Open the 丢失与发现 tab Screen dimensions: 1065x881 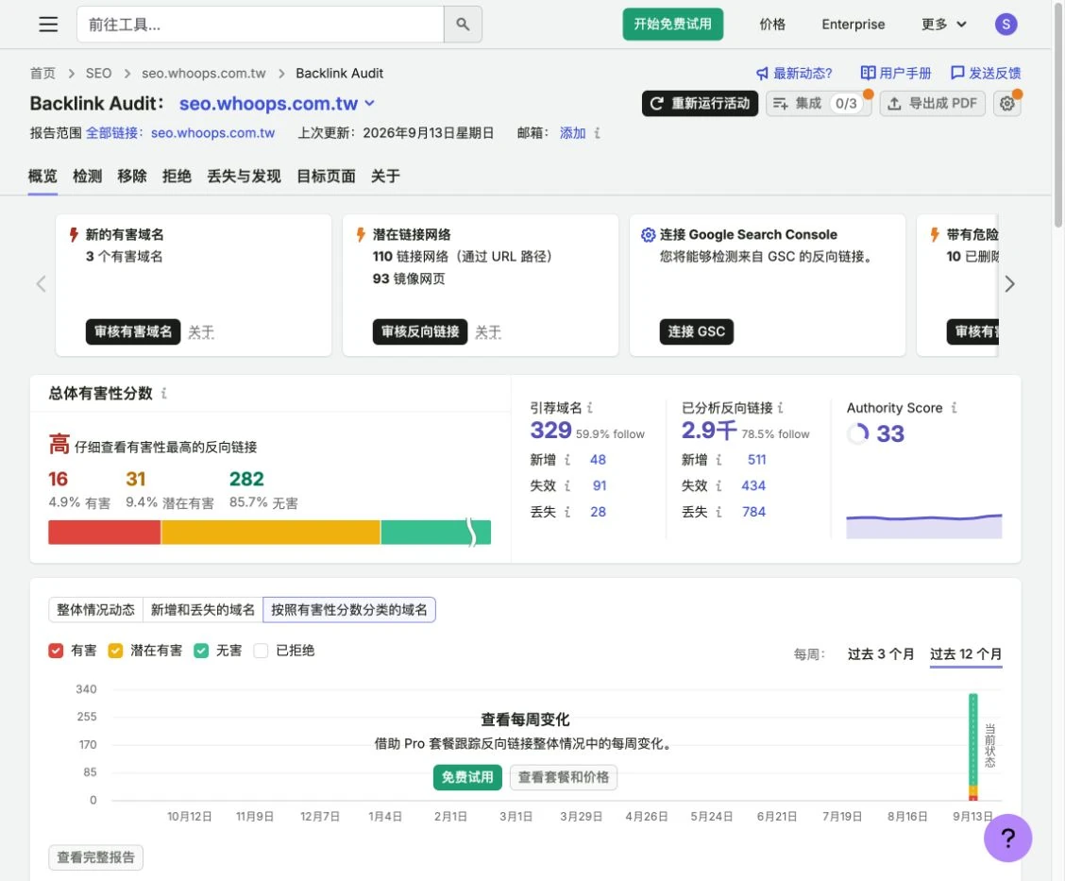pyautogui.click(x=244, y=177)
